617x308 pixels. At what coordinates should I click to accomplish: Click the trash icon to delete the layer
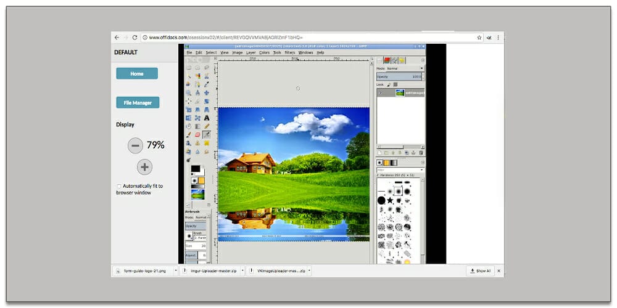(x=421, y=152)
